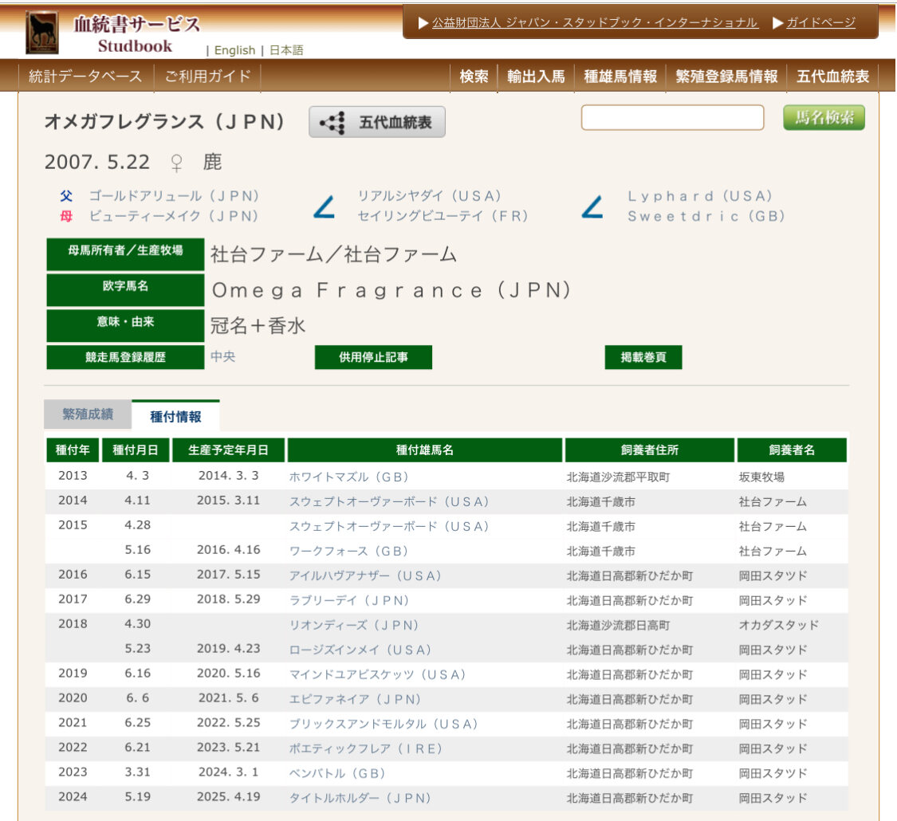The image size is (897, 821).
Task: Open the ガイドページ link
Action: coord(821,23)
